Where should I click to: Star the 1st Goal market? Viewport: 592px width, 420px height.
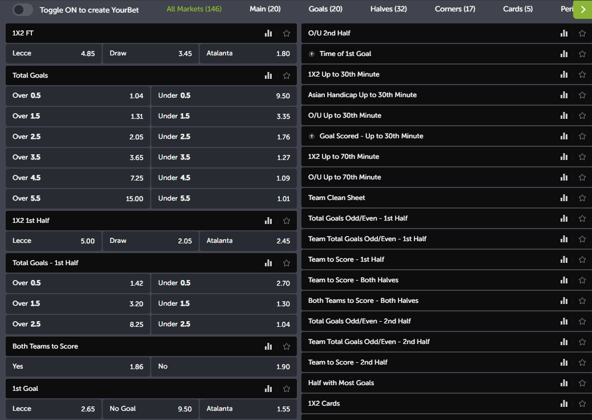pos(287,389)
